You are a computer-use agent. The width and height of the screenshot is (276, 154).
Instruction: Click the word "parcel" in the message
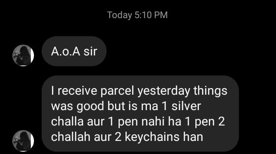(117, 91)
